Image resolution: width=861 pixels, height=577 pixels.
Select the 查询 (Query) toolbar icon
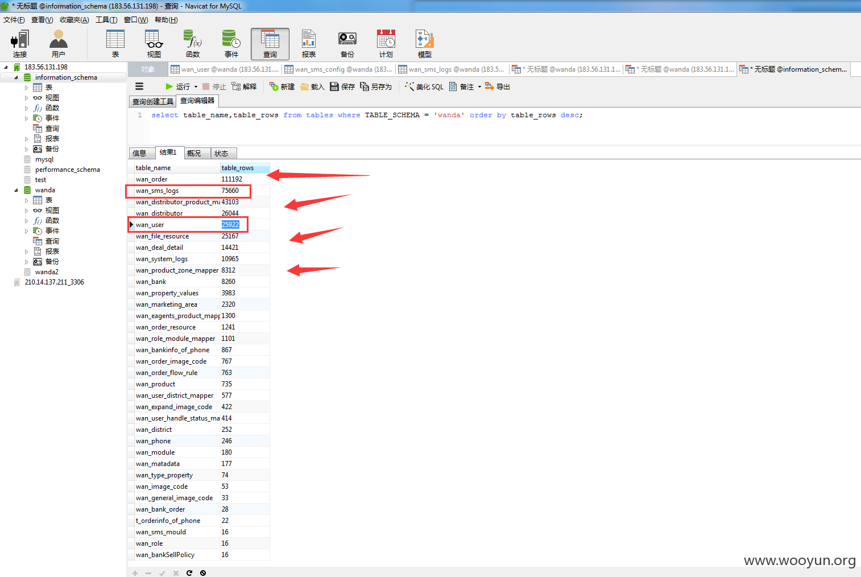pos(270,44)
